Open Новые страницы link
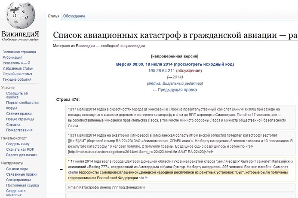 tap(20, 119)
